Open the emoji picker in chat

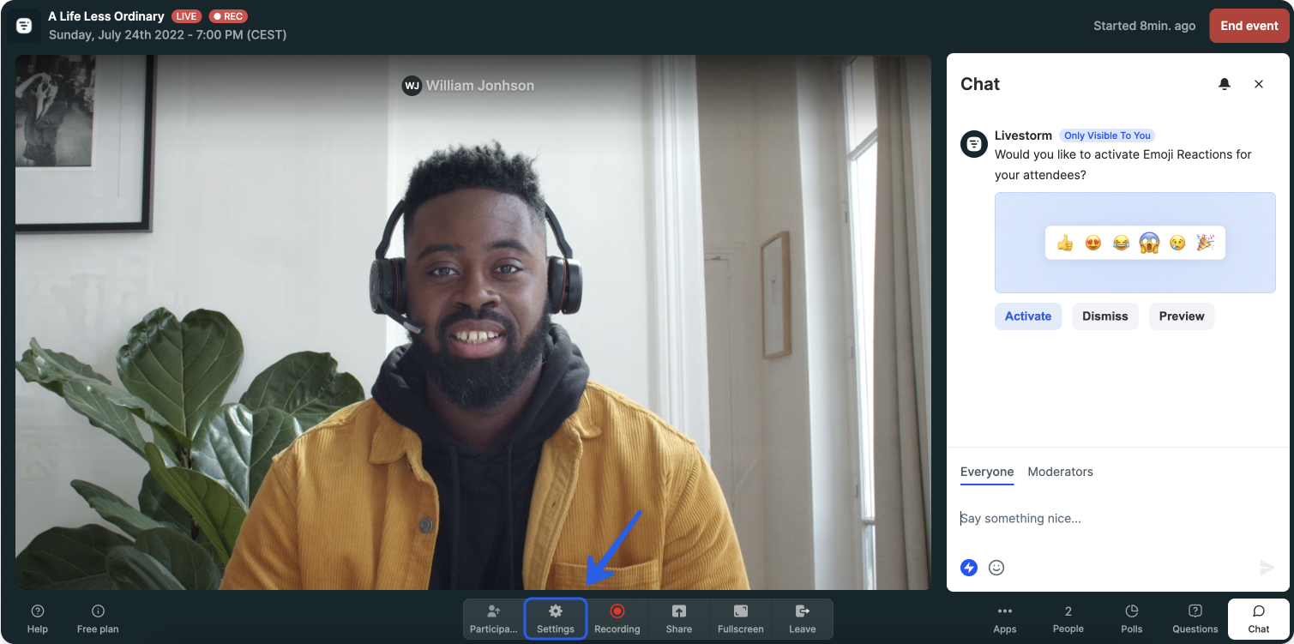(996, 567)
